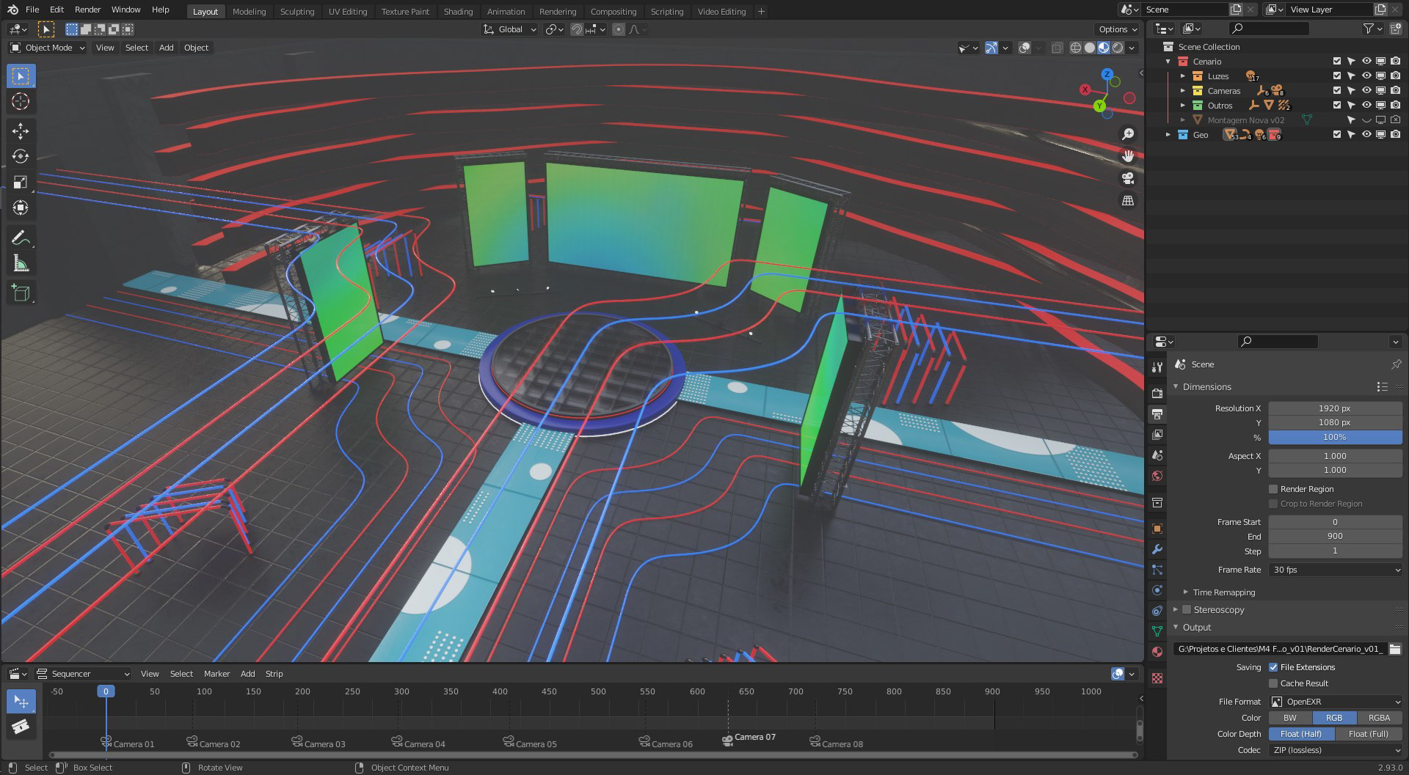Expand the Geo collection in outliner
Screen dimensions: 1409x775
[1168, 135]
